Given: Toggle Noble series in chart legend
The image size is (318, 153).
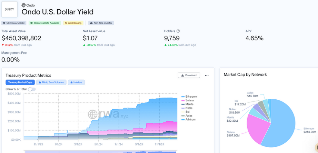Looking at the screenshot, I should coord(187,108).
